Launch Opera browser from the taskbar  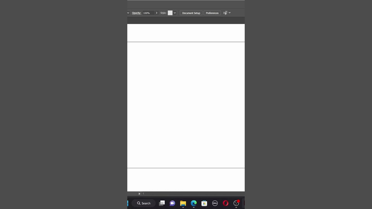[x=226, y=203]
